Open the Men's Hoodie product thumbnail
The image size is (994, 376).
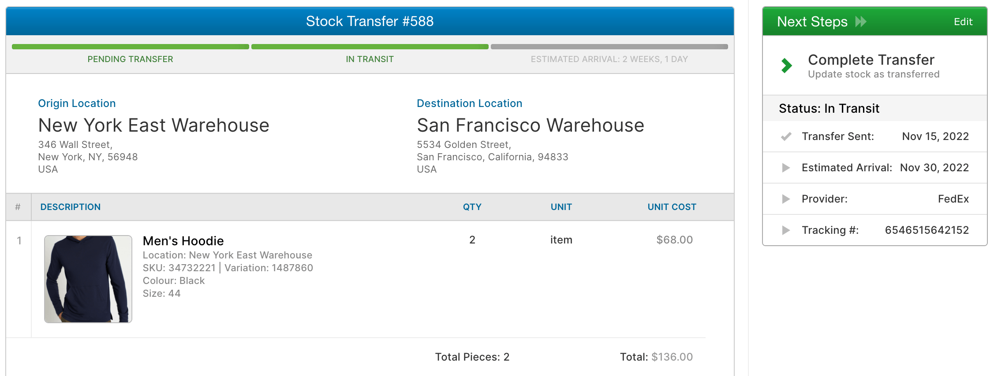click(x=88, y=279)
